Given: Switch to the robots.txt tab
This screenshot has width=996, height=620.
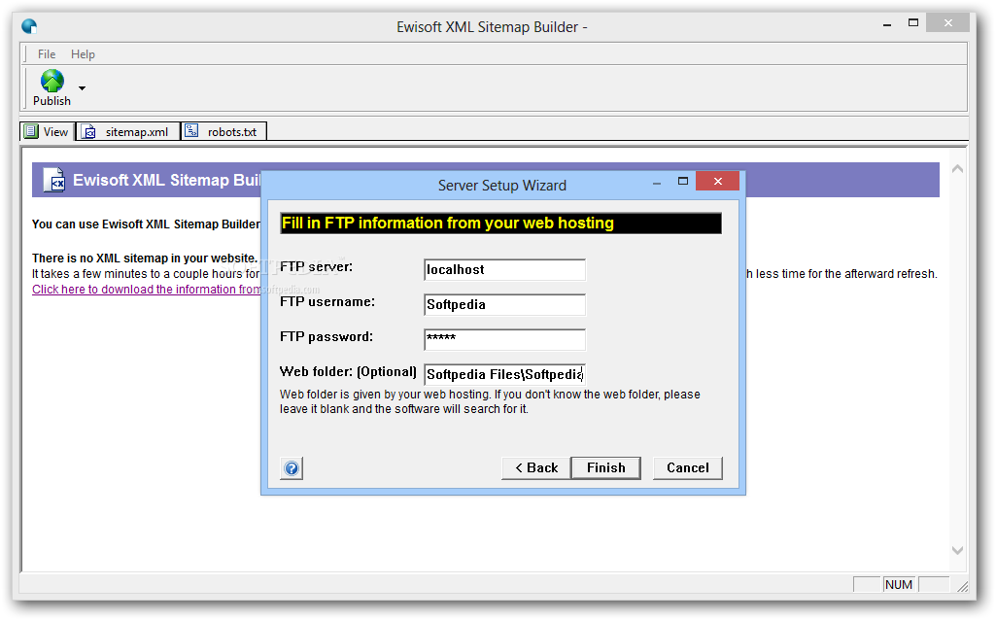Looking at the screenshot, I should 223,131.
